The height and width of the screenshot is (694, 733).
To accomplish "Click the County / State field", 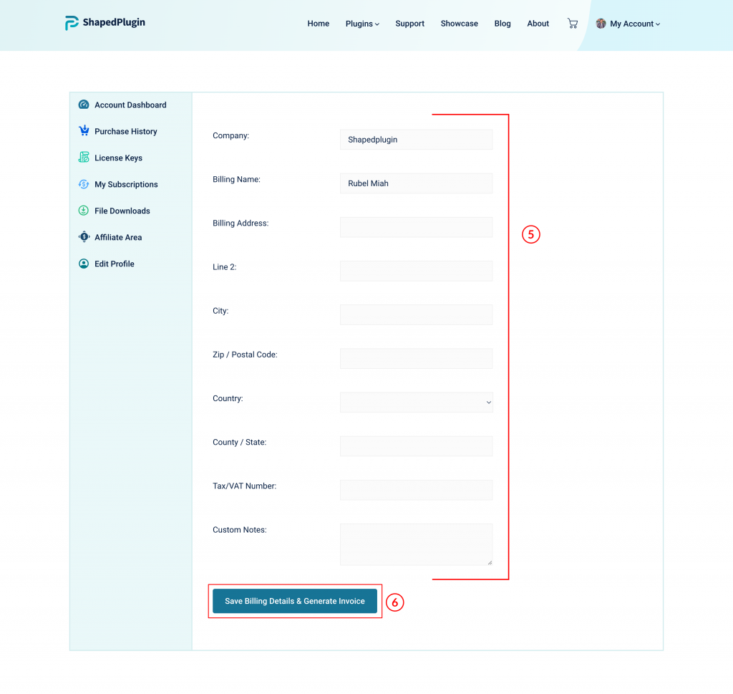I will click(416, 446).
